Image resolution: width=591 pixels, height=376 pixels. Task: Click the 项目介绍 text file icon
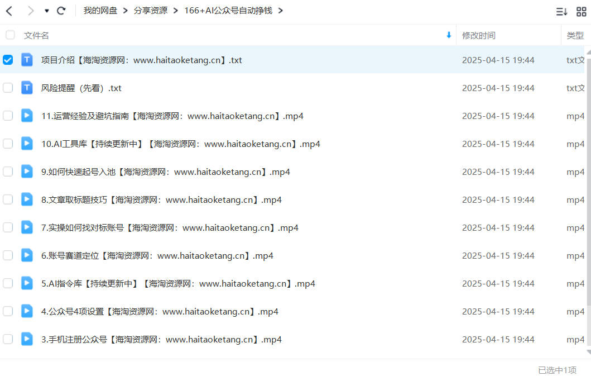pyautogui.click(x=27, y=60)
